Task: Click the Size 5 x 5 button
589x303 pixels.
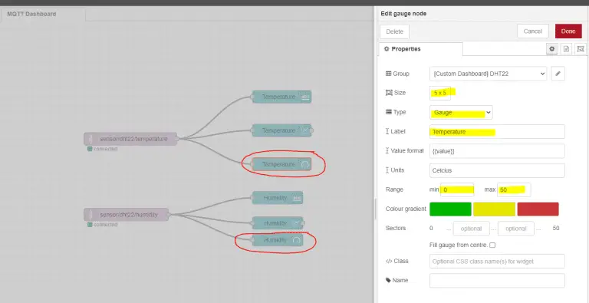Action: pos(440,93)
